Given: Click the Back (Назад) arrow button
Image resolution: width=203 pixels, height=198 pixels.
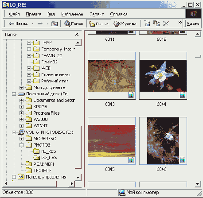Looking at the screenshot, I should [x=18, y=23].
